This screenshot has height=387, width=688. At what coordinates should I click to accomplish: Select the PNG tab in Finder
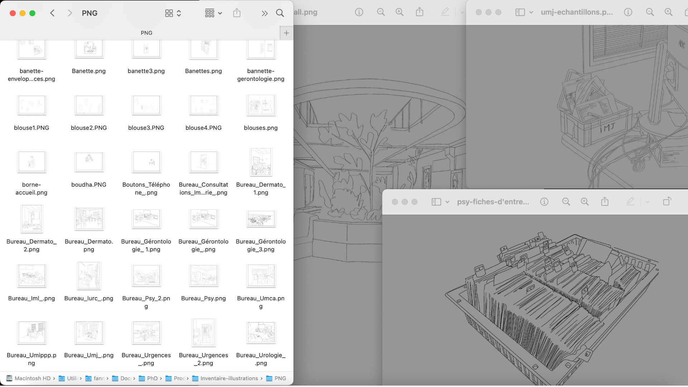click(146, 33)
